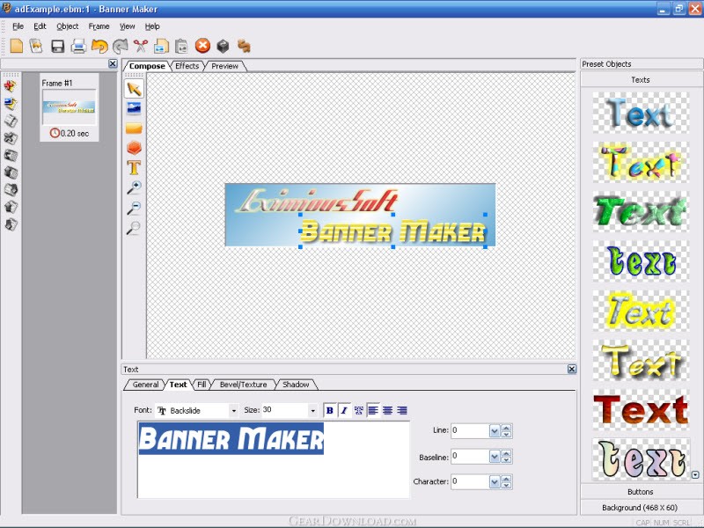The height and width of the screenshot is (528, 704).
Task: Print using the printer toolbar icon
Action: click(x=78, y=47)
